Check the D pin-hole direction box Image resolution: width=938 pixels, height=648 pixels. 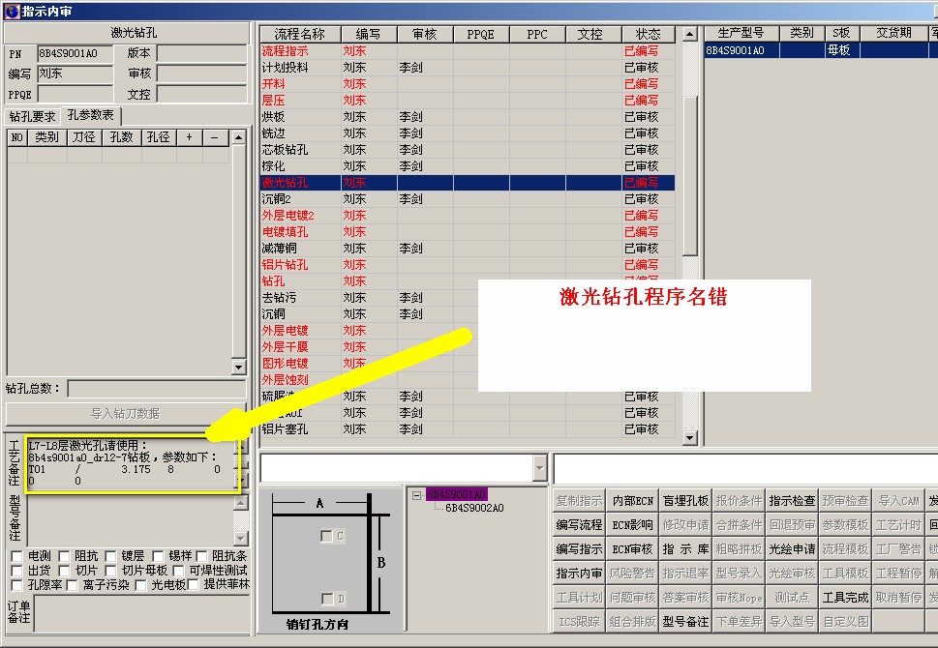(326, 599)
